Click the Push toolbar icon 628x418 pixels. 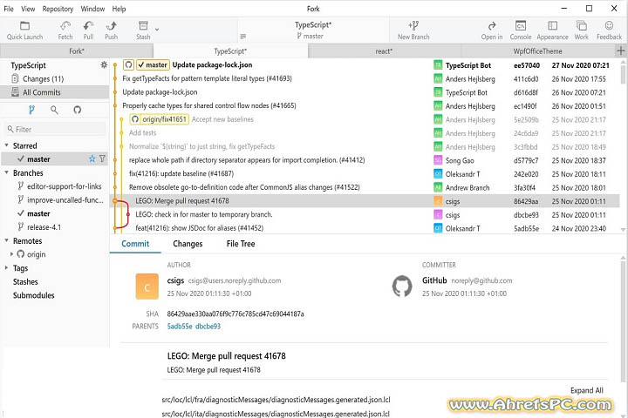click(111, 30)
